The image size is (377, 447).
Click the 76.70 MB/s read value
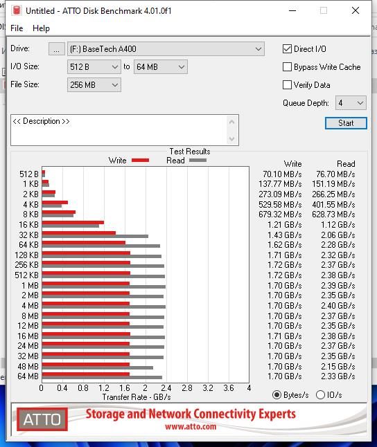coord(335,174)
